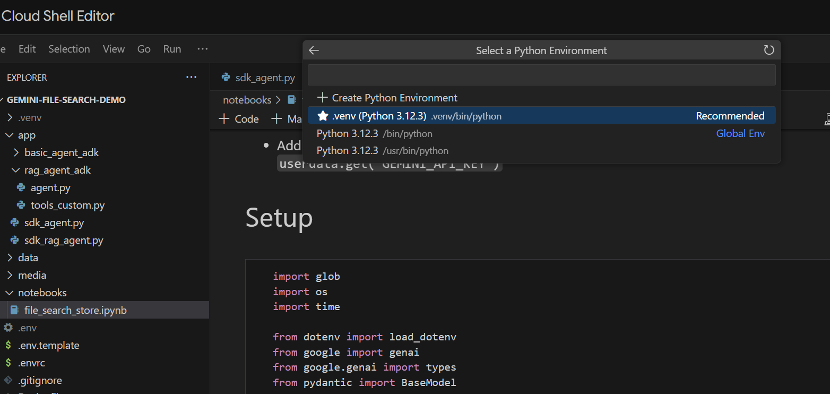Open tools_custom.py in the explorer

click(x=67, y=205)
